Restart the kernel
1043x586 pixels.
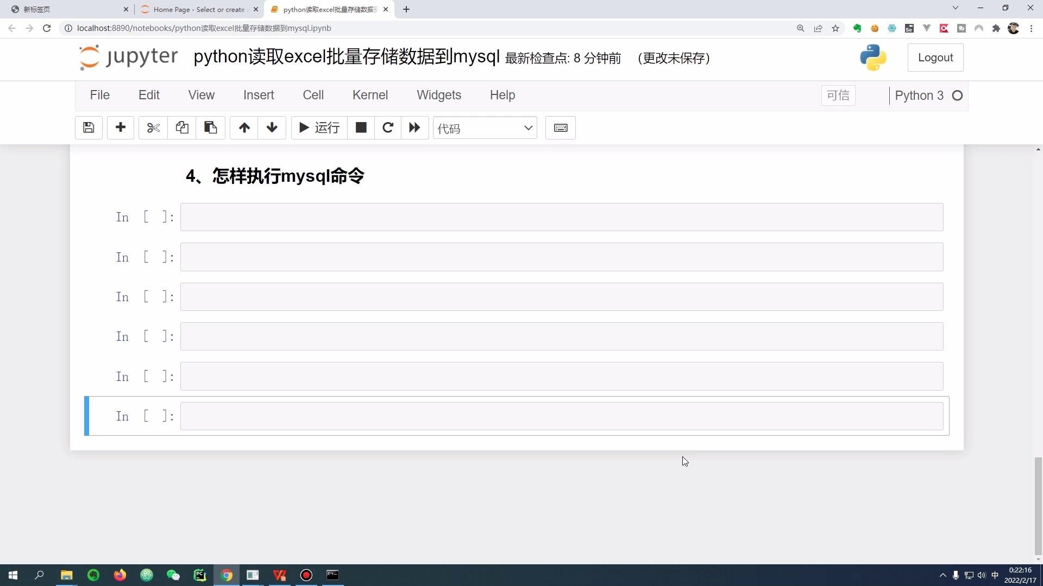(388, 128)
